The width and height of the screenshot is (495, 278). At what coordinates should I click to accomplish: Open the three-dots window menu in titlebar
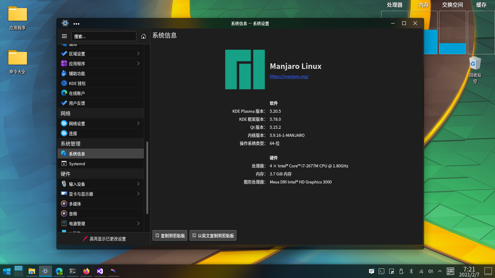pyautogui.click(x=76, y=24)
